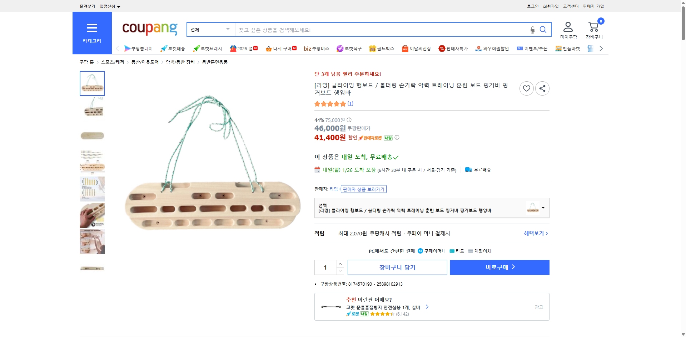Open the 혜택보기 benefits link
Image resolution: width=686 pixels, height=337 pixels.
[534, 233]
